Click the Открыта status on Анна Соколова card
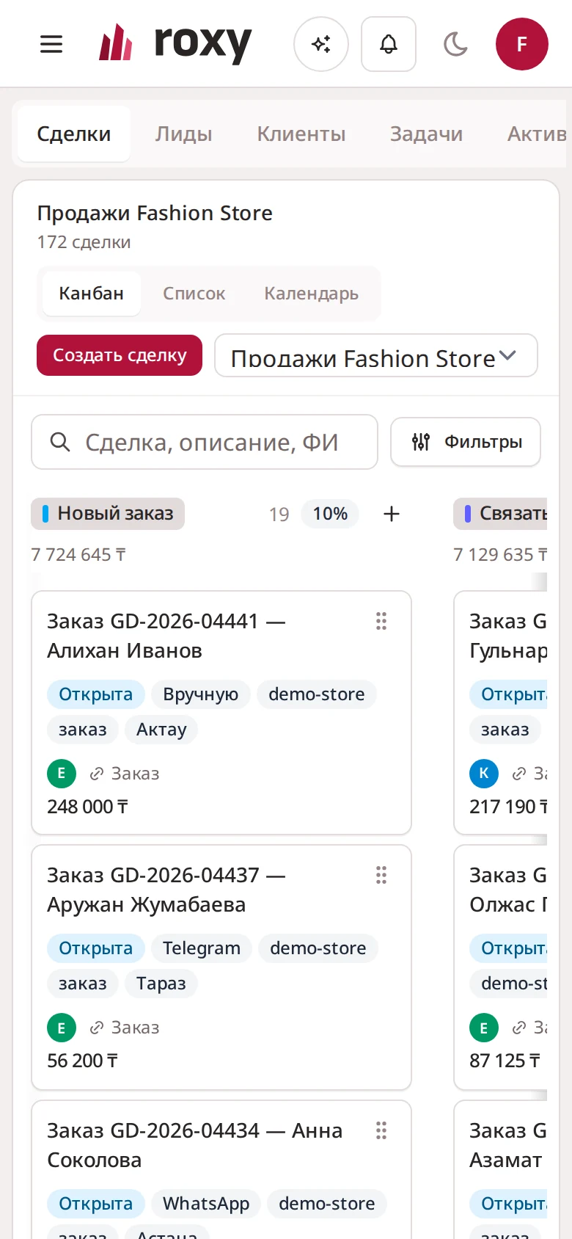Screen dimensions: 572x1239 click(x=96, y=1204)
